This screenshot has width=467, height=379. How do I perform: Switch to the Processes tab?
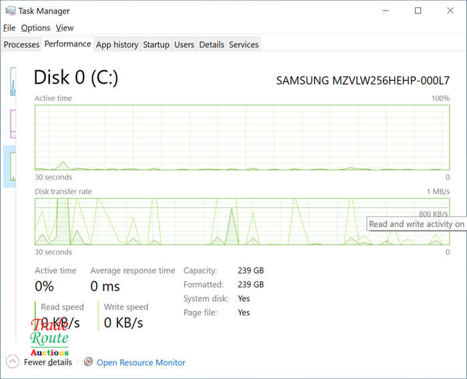tap(21, 45)
